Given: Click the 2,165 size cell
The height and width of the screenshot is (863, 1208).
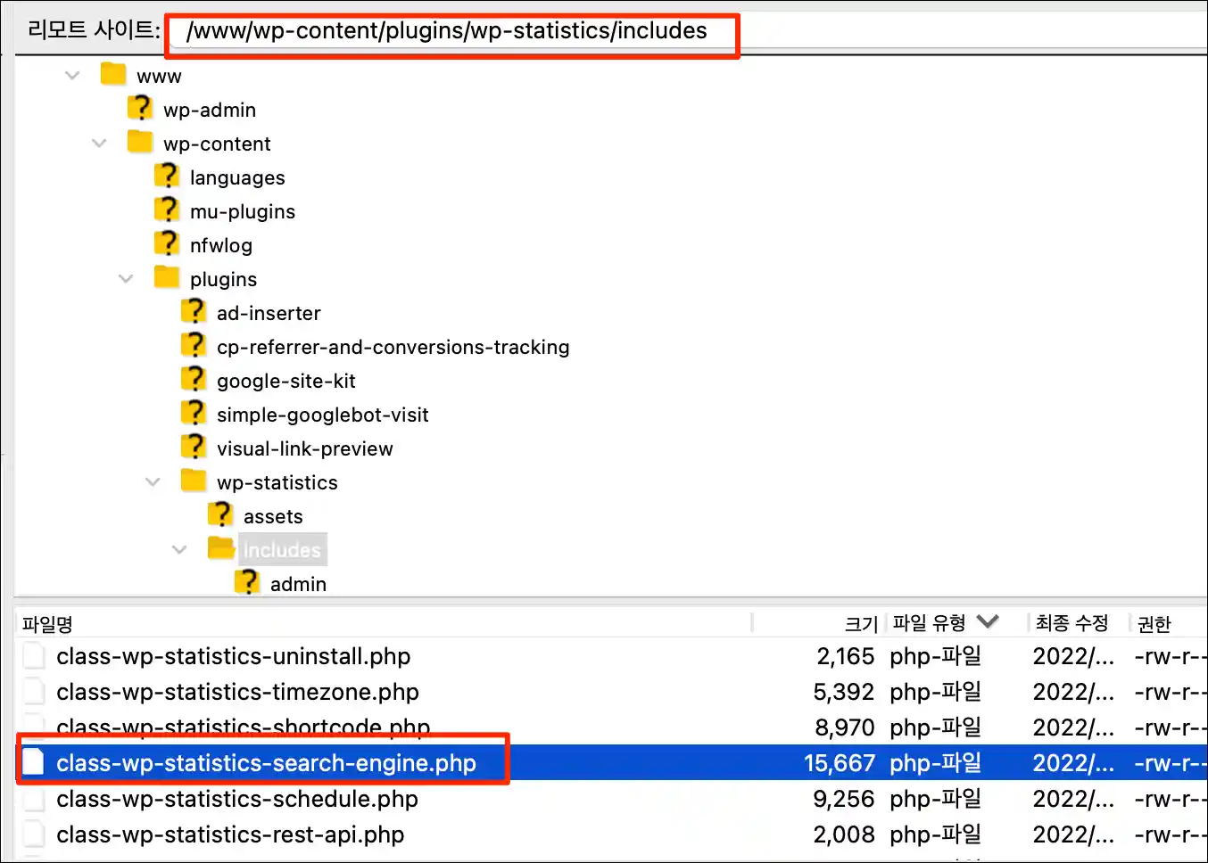Looking at the screenshot, I should pyautogui.click(x=845, y=657).
